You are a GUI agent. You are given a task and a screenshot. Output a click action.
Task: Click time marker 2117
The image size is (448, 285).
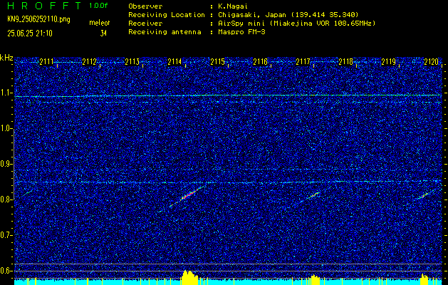pos(303,61)
